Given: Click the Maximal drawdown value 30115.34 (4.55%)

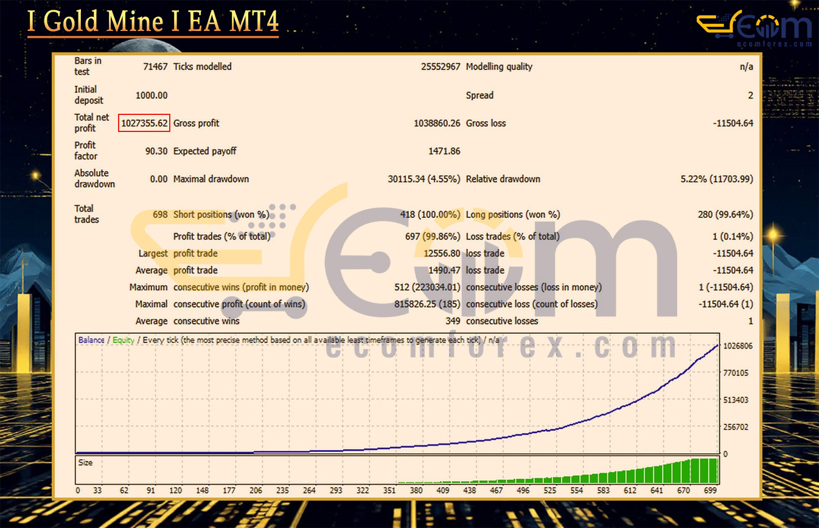Looking at the screenshot, I should tap(423, 179).
